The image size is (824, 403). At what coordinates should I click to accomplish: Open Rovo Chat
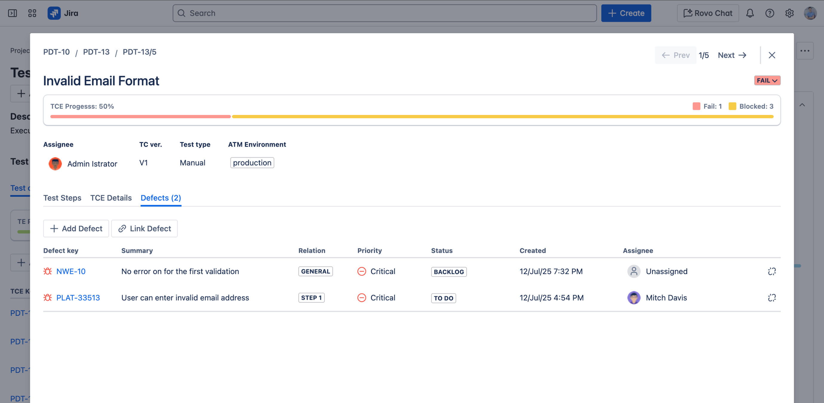(x=708, y=13)
